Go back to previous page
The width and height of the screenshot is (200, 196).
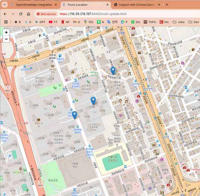tap(5, 14)
